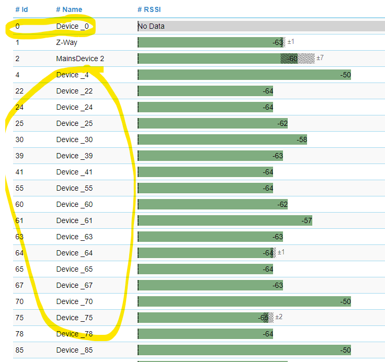This screenshot has height=362, width=385.
Task: Select the Device _85 name cell
Action: click(x=74, y=350)
